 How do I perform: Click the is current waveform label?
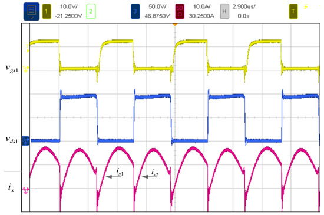point(11,188)
